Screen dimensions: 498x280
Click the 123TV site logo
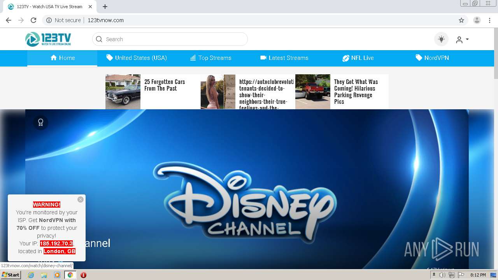click(x=48, y=39)
